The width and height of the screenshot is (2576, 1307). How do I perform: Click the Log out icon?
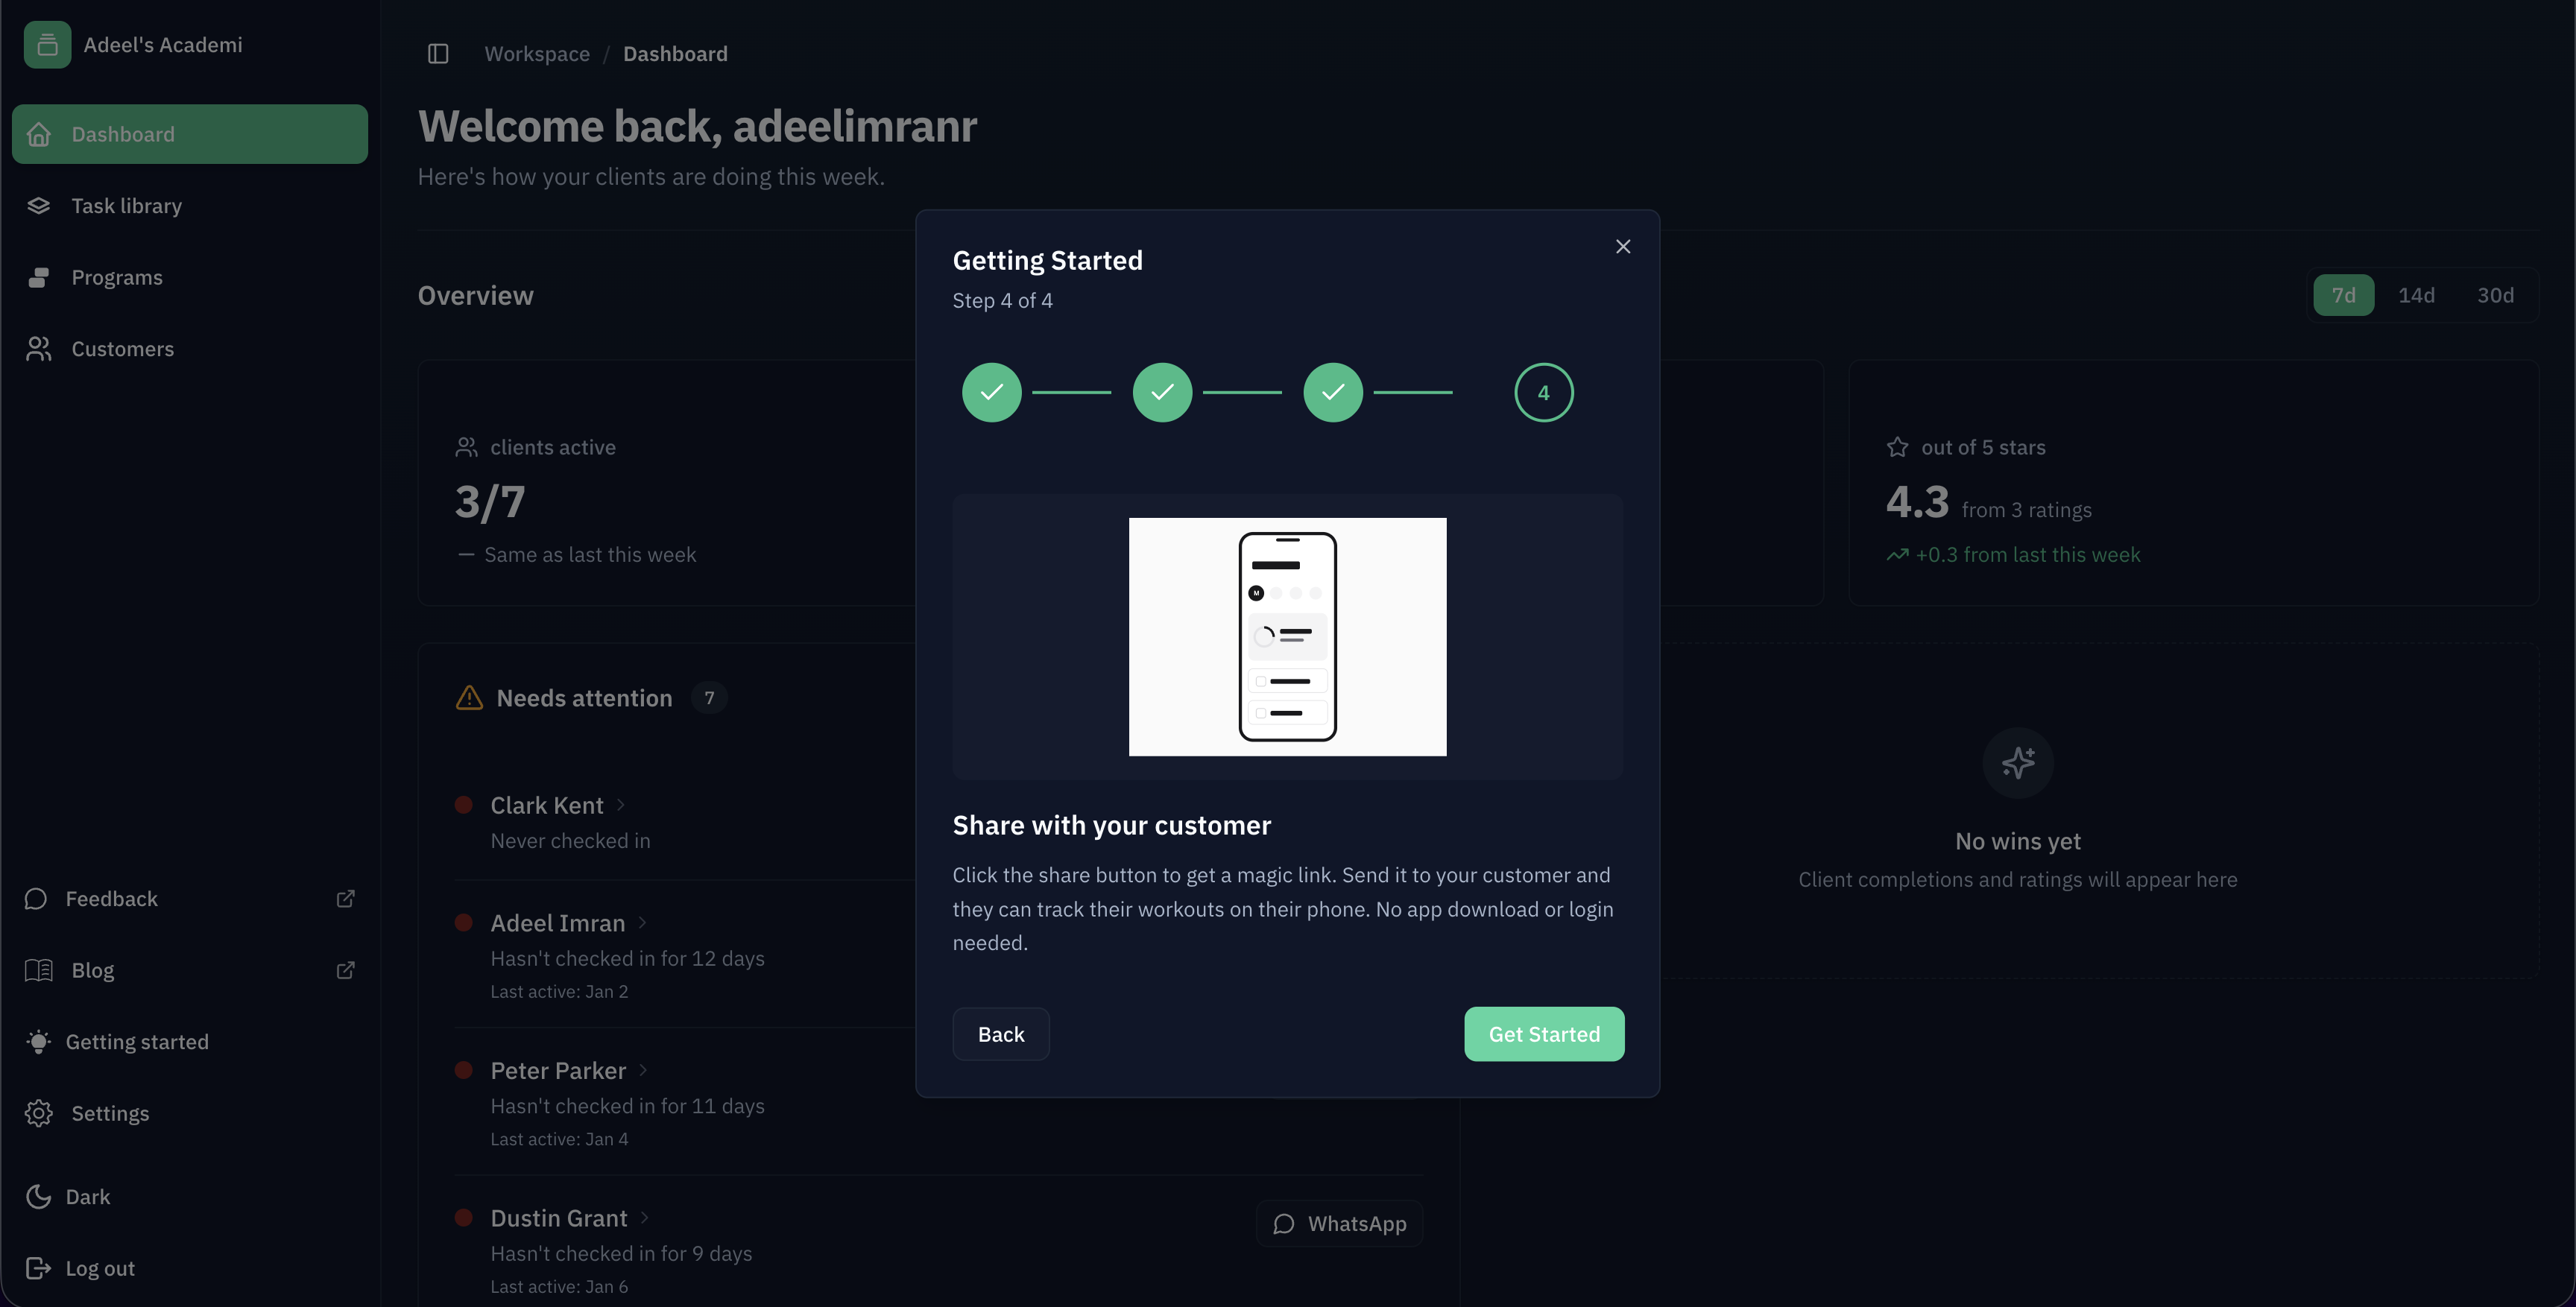click(x=39, y=1268)
